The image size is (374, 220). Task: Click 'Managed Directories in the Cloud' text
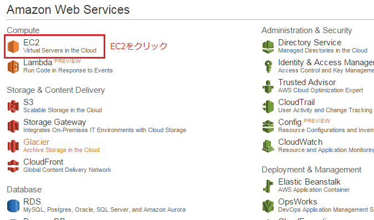(x=322, y=50)
